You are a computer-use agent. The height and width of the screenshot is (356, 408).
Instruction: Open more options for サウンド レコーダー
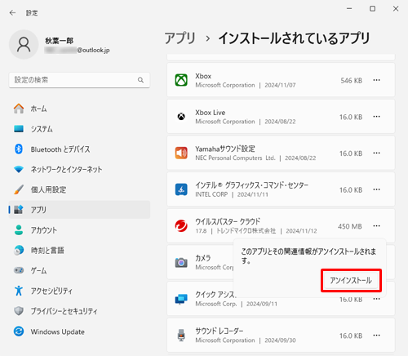[377, 336]
